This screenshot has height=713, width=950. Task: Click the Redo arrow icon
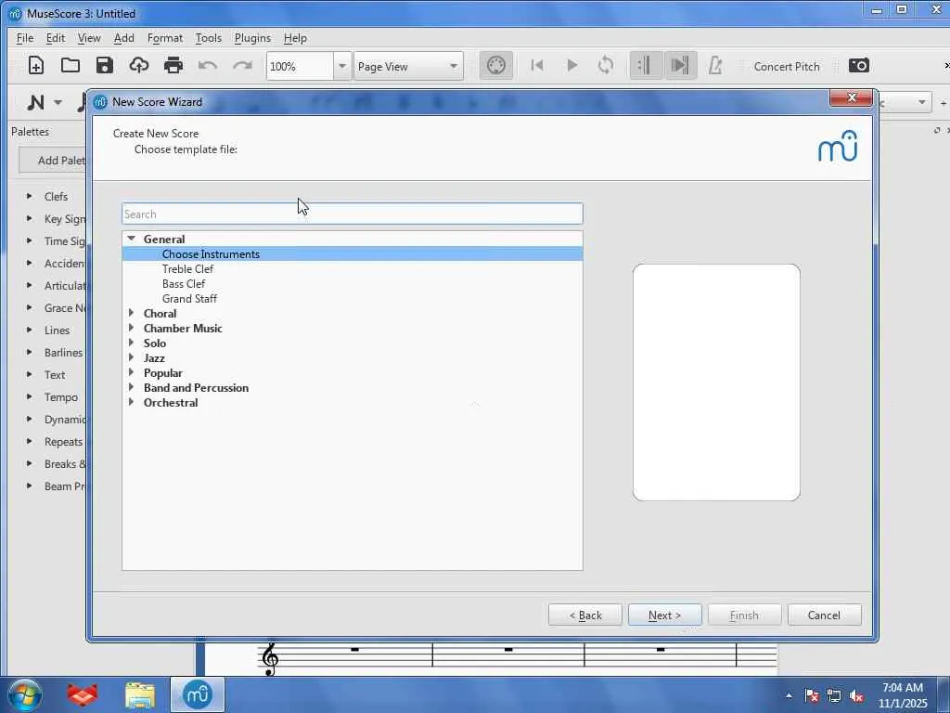[x=242, y=65]
